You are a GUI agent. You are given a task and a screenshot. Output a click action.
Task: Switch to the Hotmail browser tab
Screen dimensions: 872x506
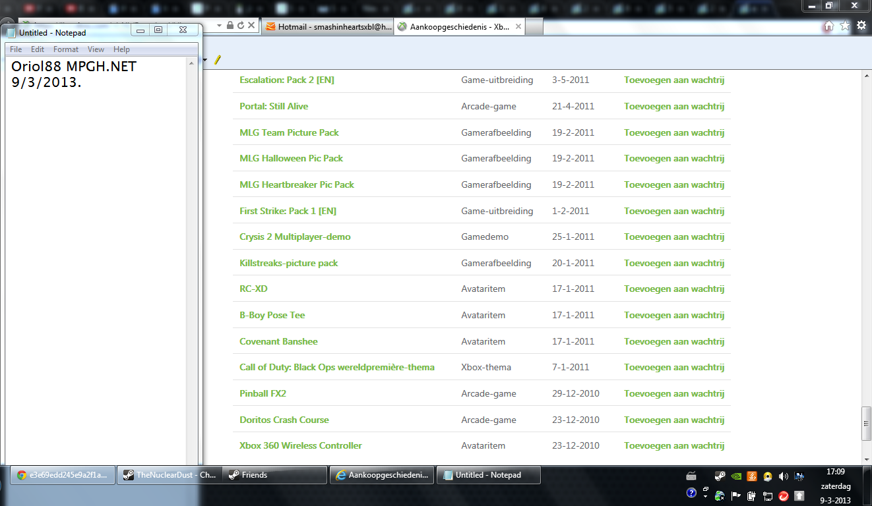[x=327, y=26]
